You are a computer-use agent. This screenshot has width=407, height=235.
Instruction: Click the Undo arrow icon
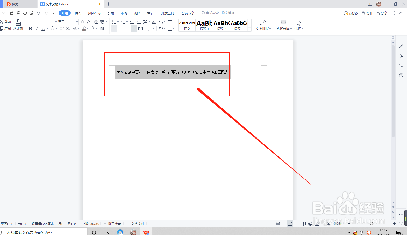tap(38, 13)
